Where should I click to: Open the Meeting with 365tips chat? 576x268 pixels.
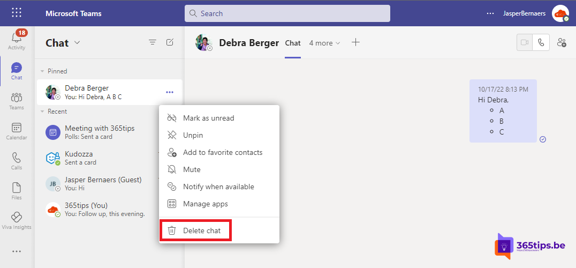(99, 132)
